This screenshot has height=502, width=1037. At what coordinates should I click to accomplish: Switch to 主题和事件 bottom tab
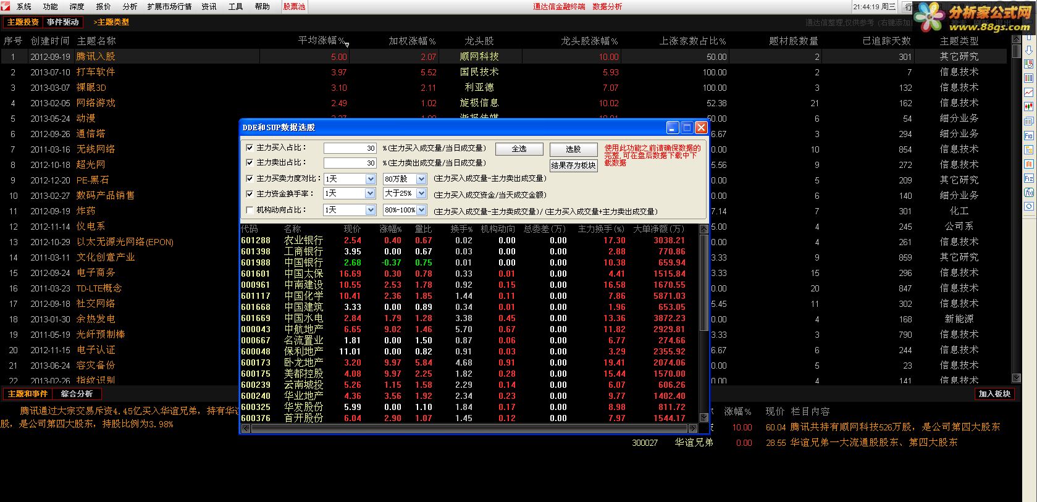coord(27,394)
